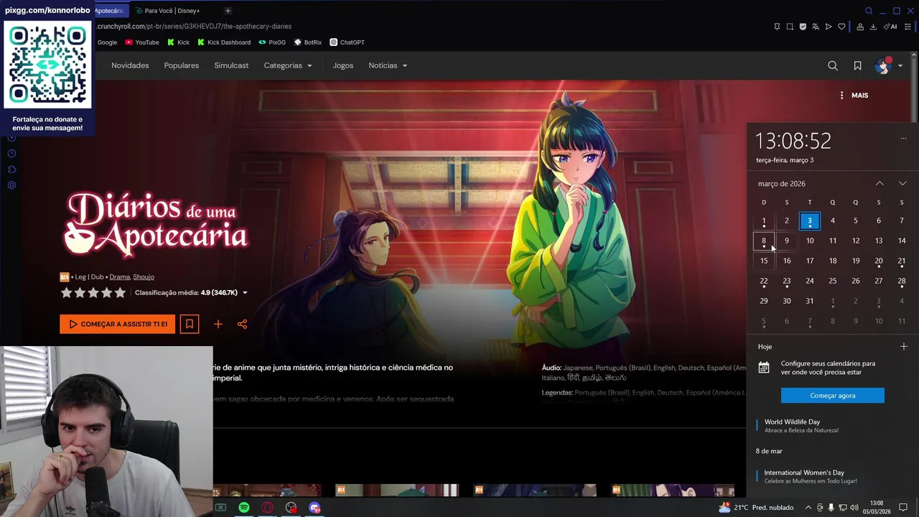Viewport: 919px width, 517px height.
Task: Click the send flow arrow icon
Action: [829, 27]
